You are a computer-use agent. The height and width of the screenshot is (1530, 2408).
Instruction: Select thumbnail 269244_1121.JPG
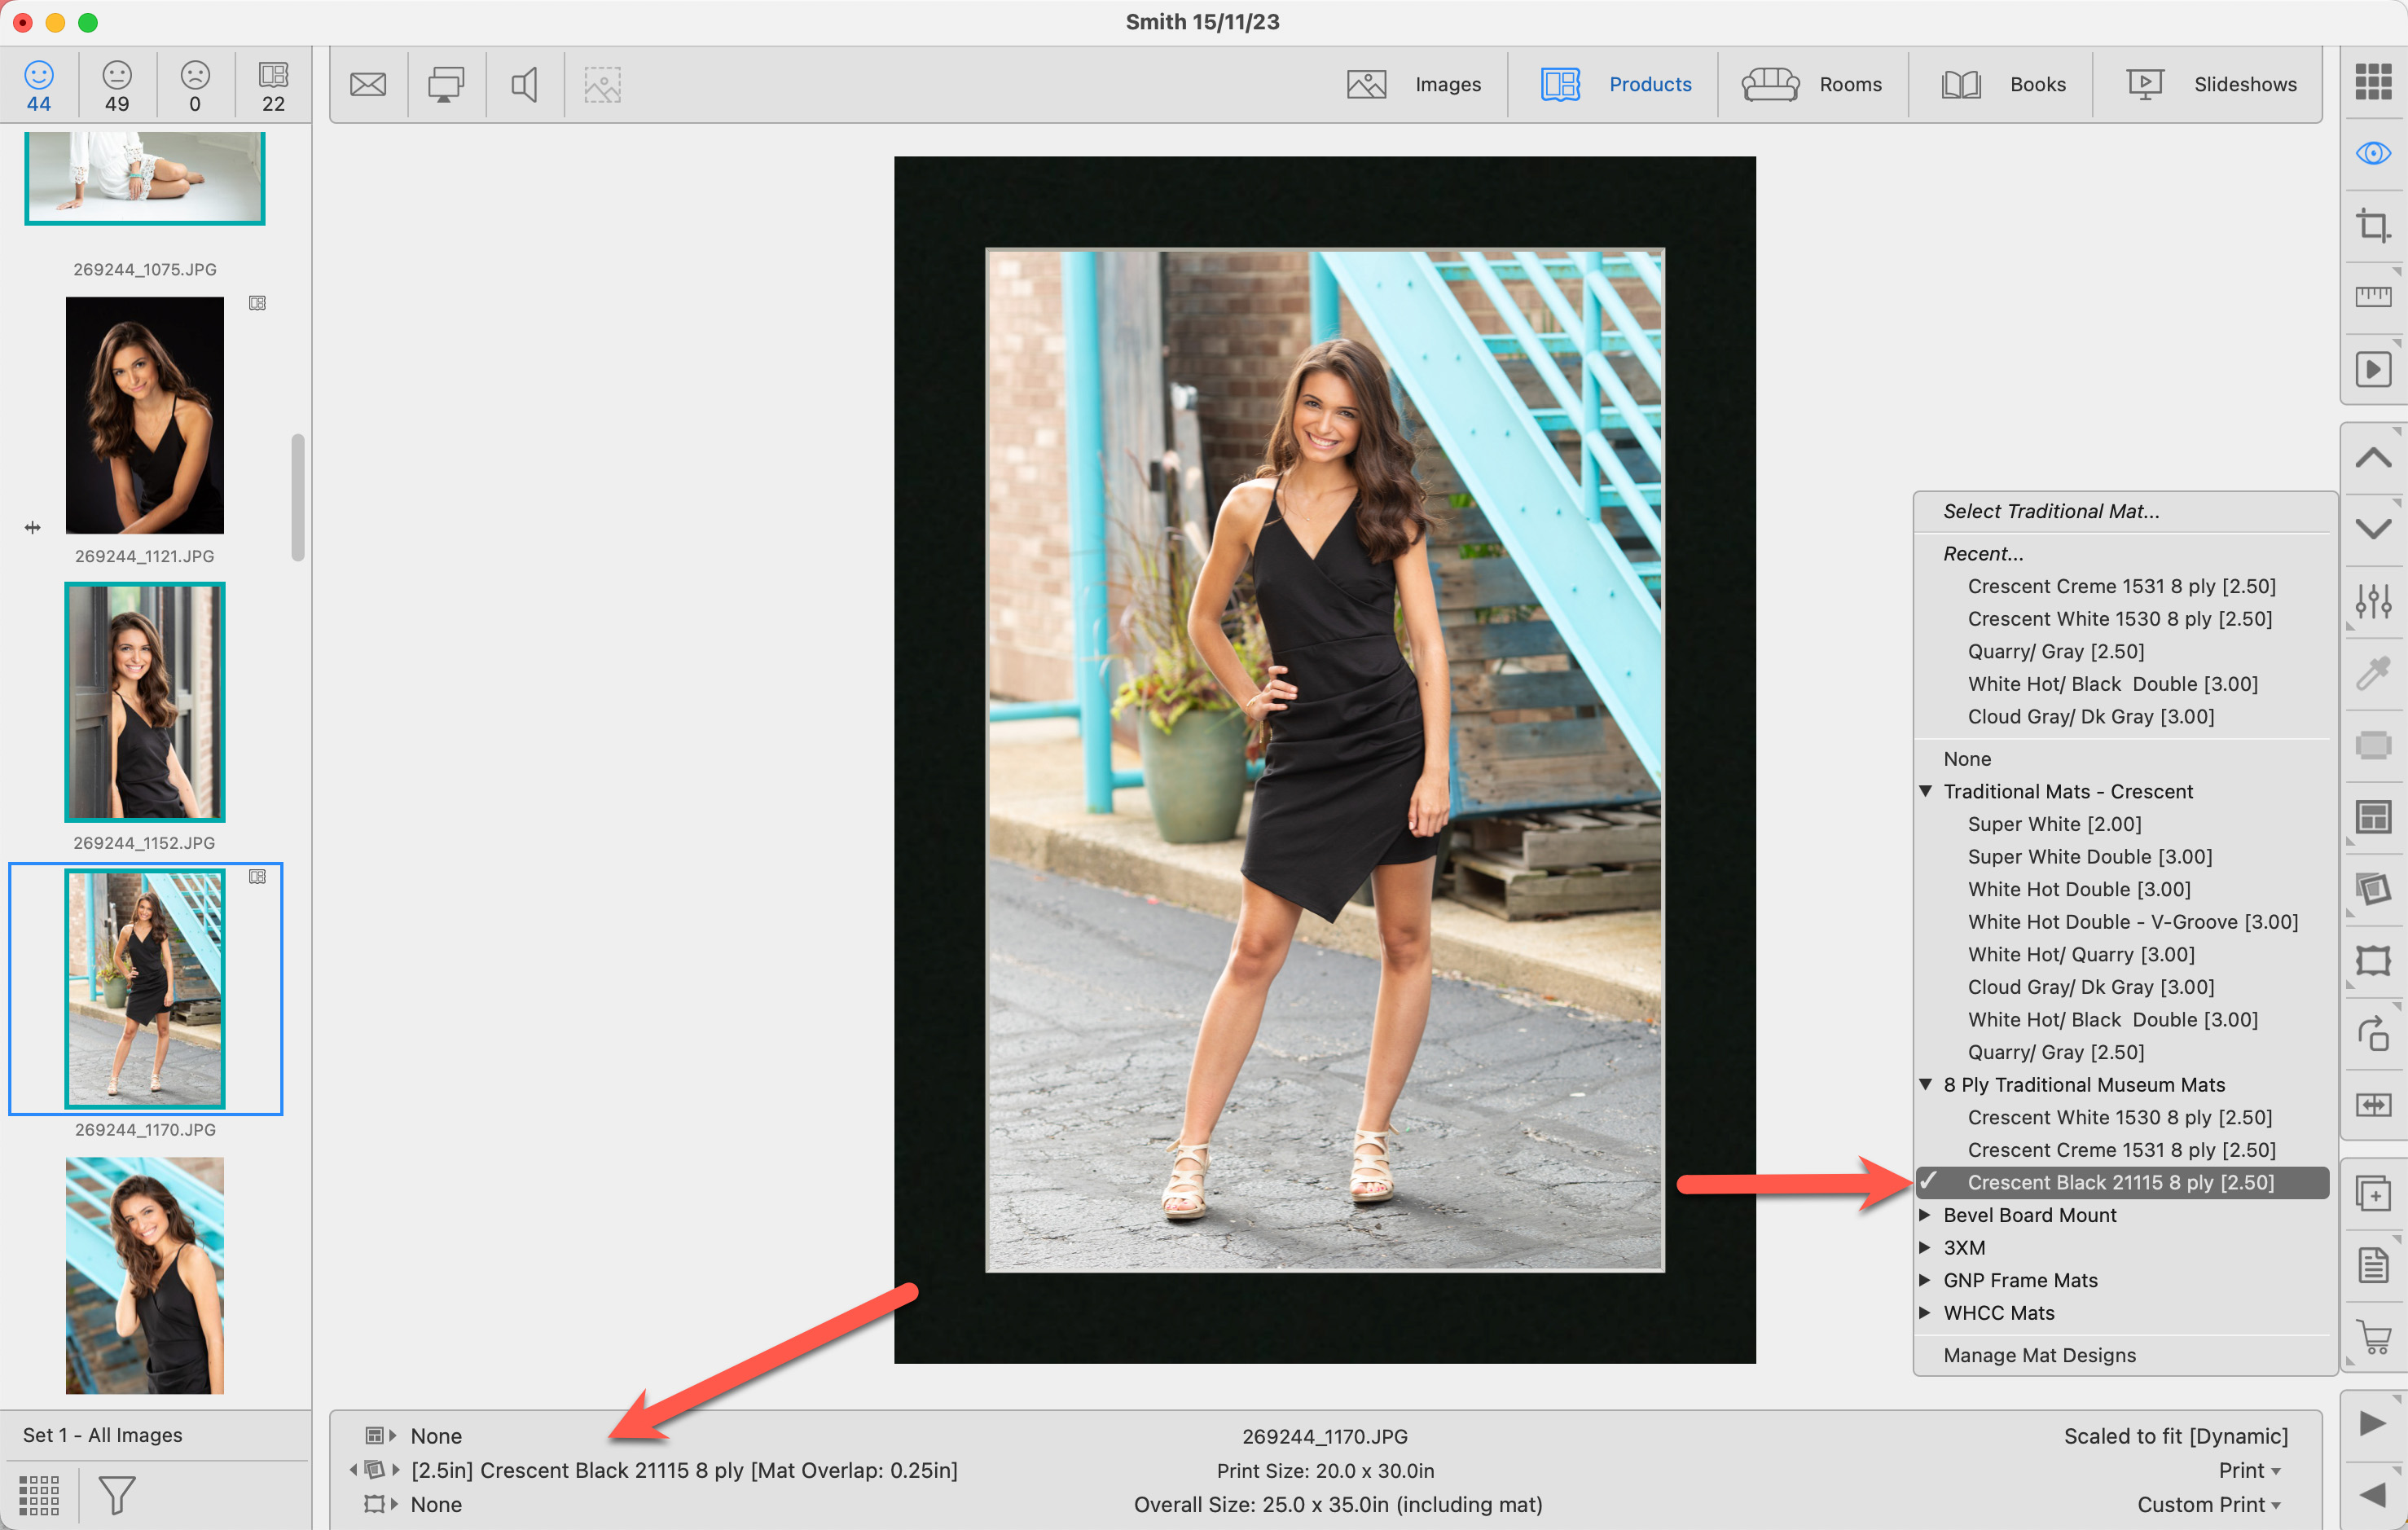coord(145,415)
